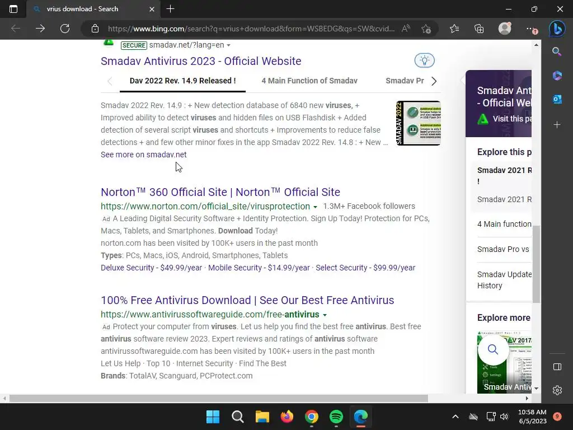Expand antivirussoftwareguide.com URL dropdown arrow
Viewport: 573px width, 430px height.
tap(325, 315)
